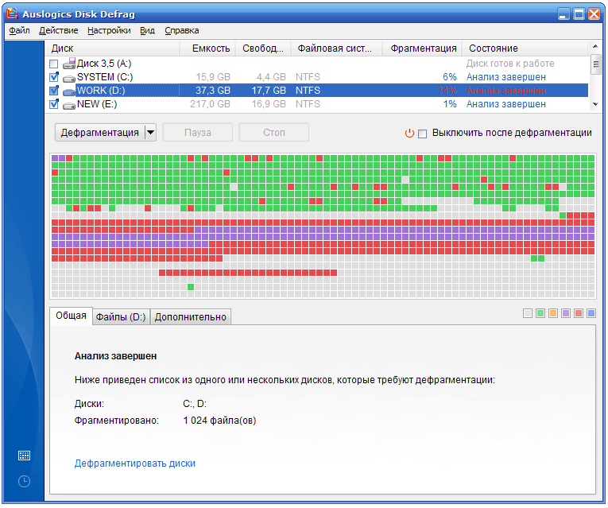The height and width of the screenshot is (508, 608).
Task: Click the 4,4 GB free space cell
Action: click(272, 77)
